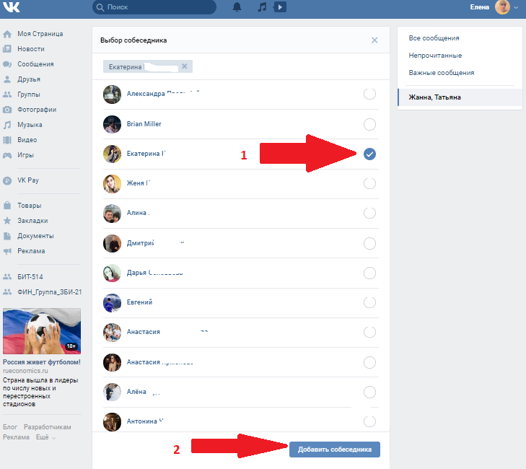Click the gamepad icon beside Игры
The width and height of the screenshot is (526, 469).
[7, 155]
